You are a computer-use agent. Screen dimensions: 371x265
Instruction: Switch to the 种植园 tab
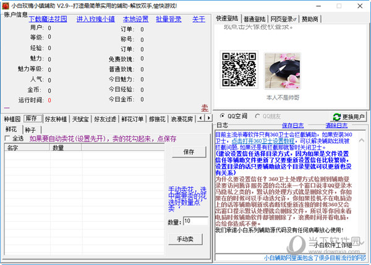coord(12,119)
